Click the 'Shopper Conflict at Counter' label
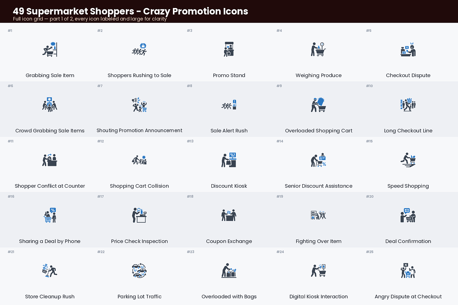The height and width of the screenshot is (305, 458). point(50,186)
